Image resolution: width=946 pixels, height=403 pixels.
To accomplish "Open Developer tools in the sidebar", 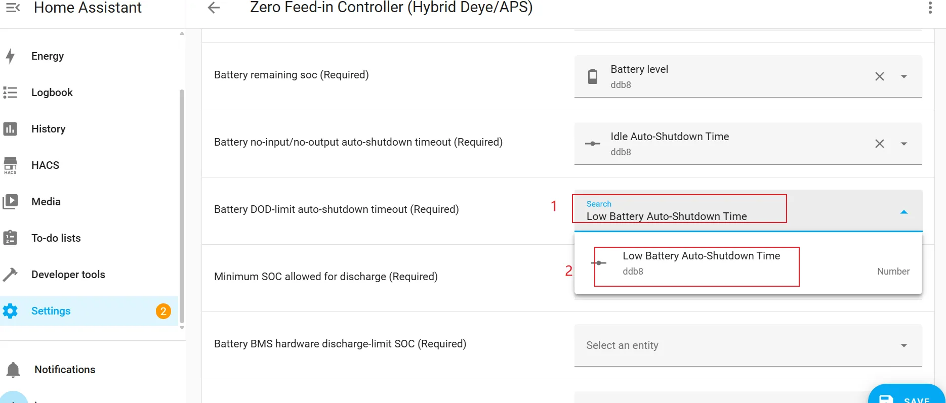I will pos(89,275).
